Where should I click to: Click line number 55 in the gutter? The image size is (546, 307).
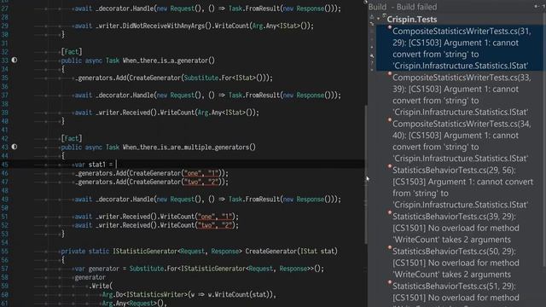pyautogui.click(x=4, y=252)
